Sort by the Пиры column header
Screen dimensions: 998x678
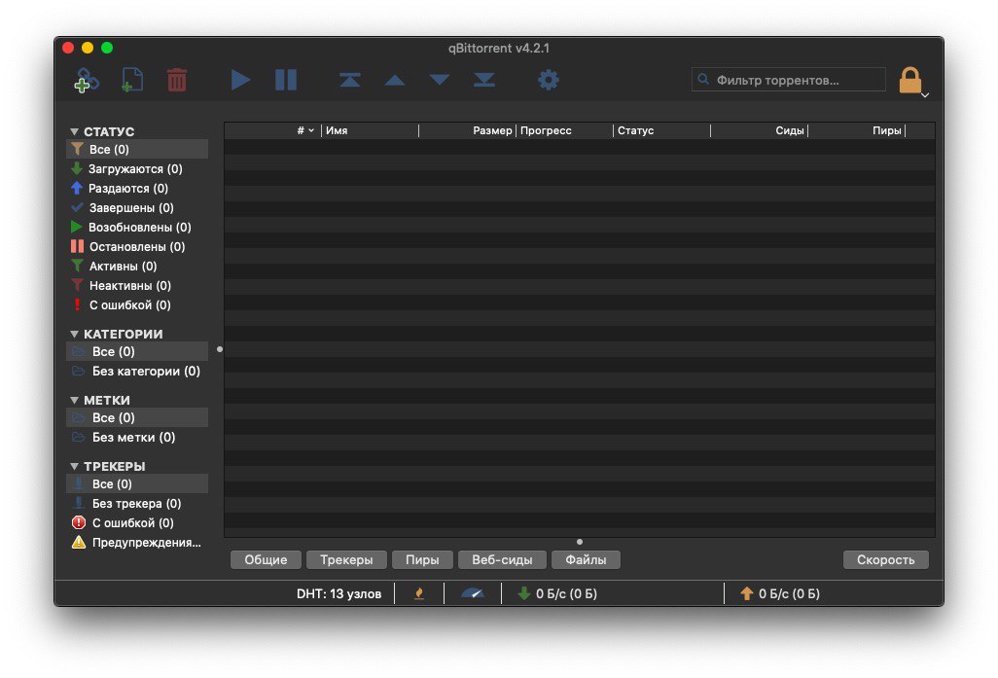(856, 130)
